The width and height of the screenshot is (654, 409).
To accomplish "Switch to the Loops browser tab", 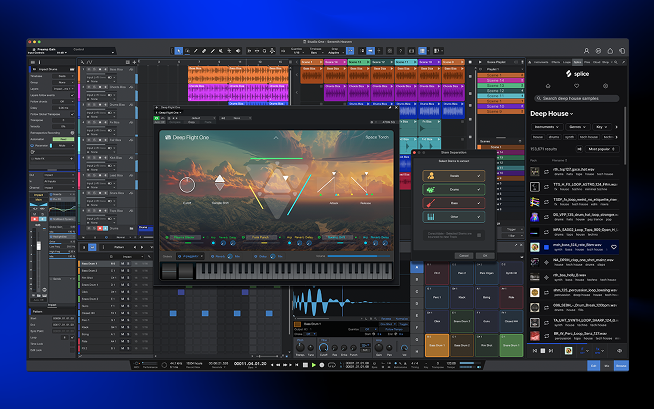I will tap(566, 62).
